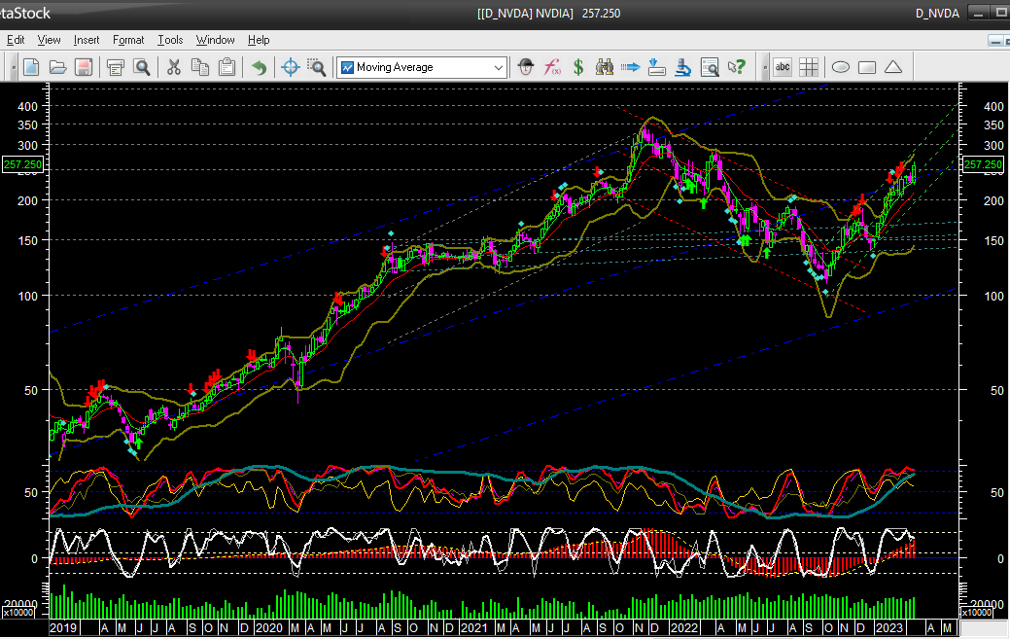Image resolution: width=1010 pixels, height=639 pixels.
Task: Open the Tools menu
Action: pyautogui.click(x=170, y=40)
